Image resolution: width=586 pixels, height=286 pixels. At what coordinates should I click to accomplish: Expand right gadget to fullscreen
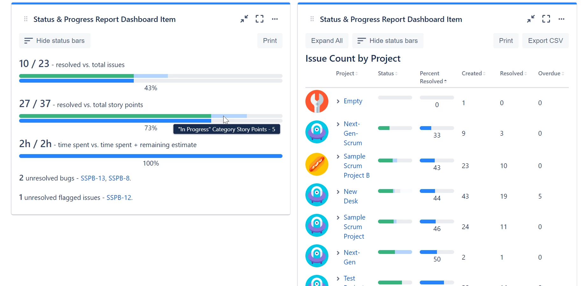click(546, 19)
